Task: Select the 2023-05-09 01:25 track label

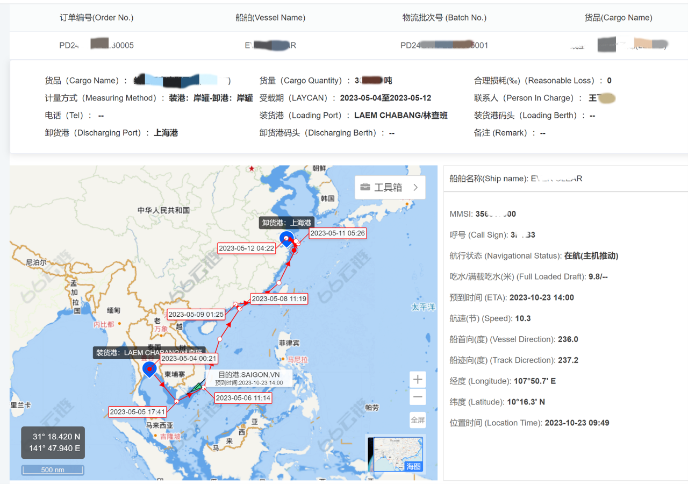Action: pos(196,314)
